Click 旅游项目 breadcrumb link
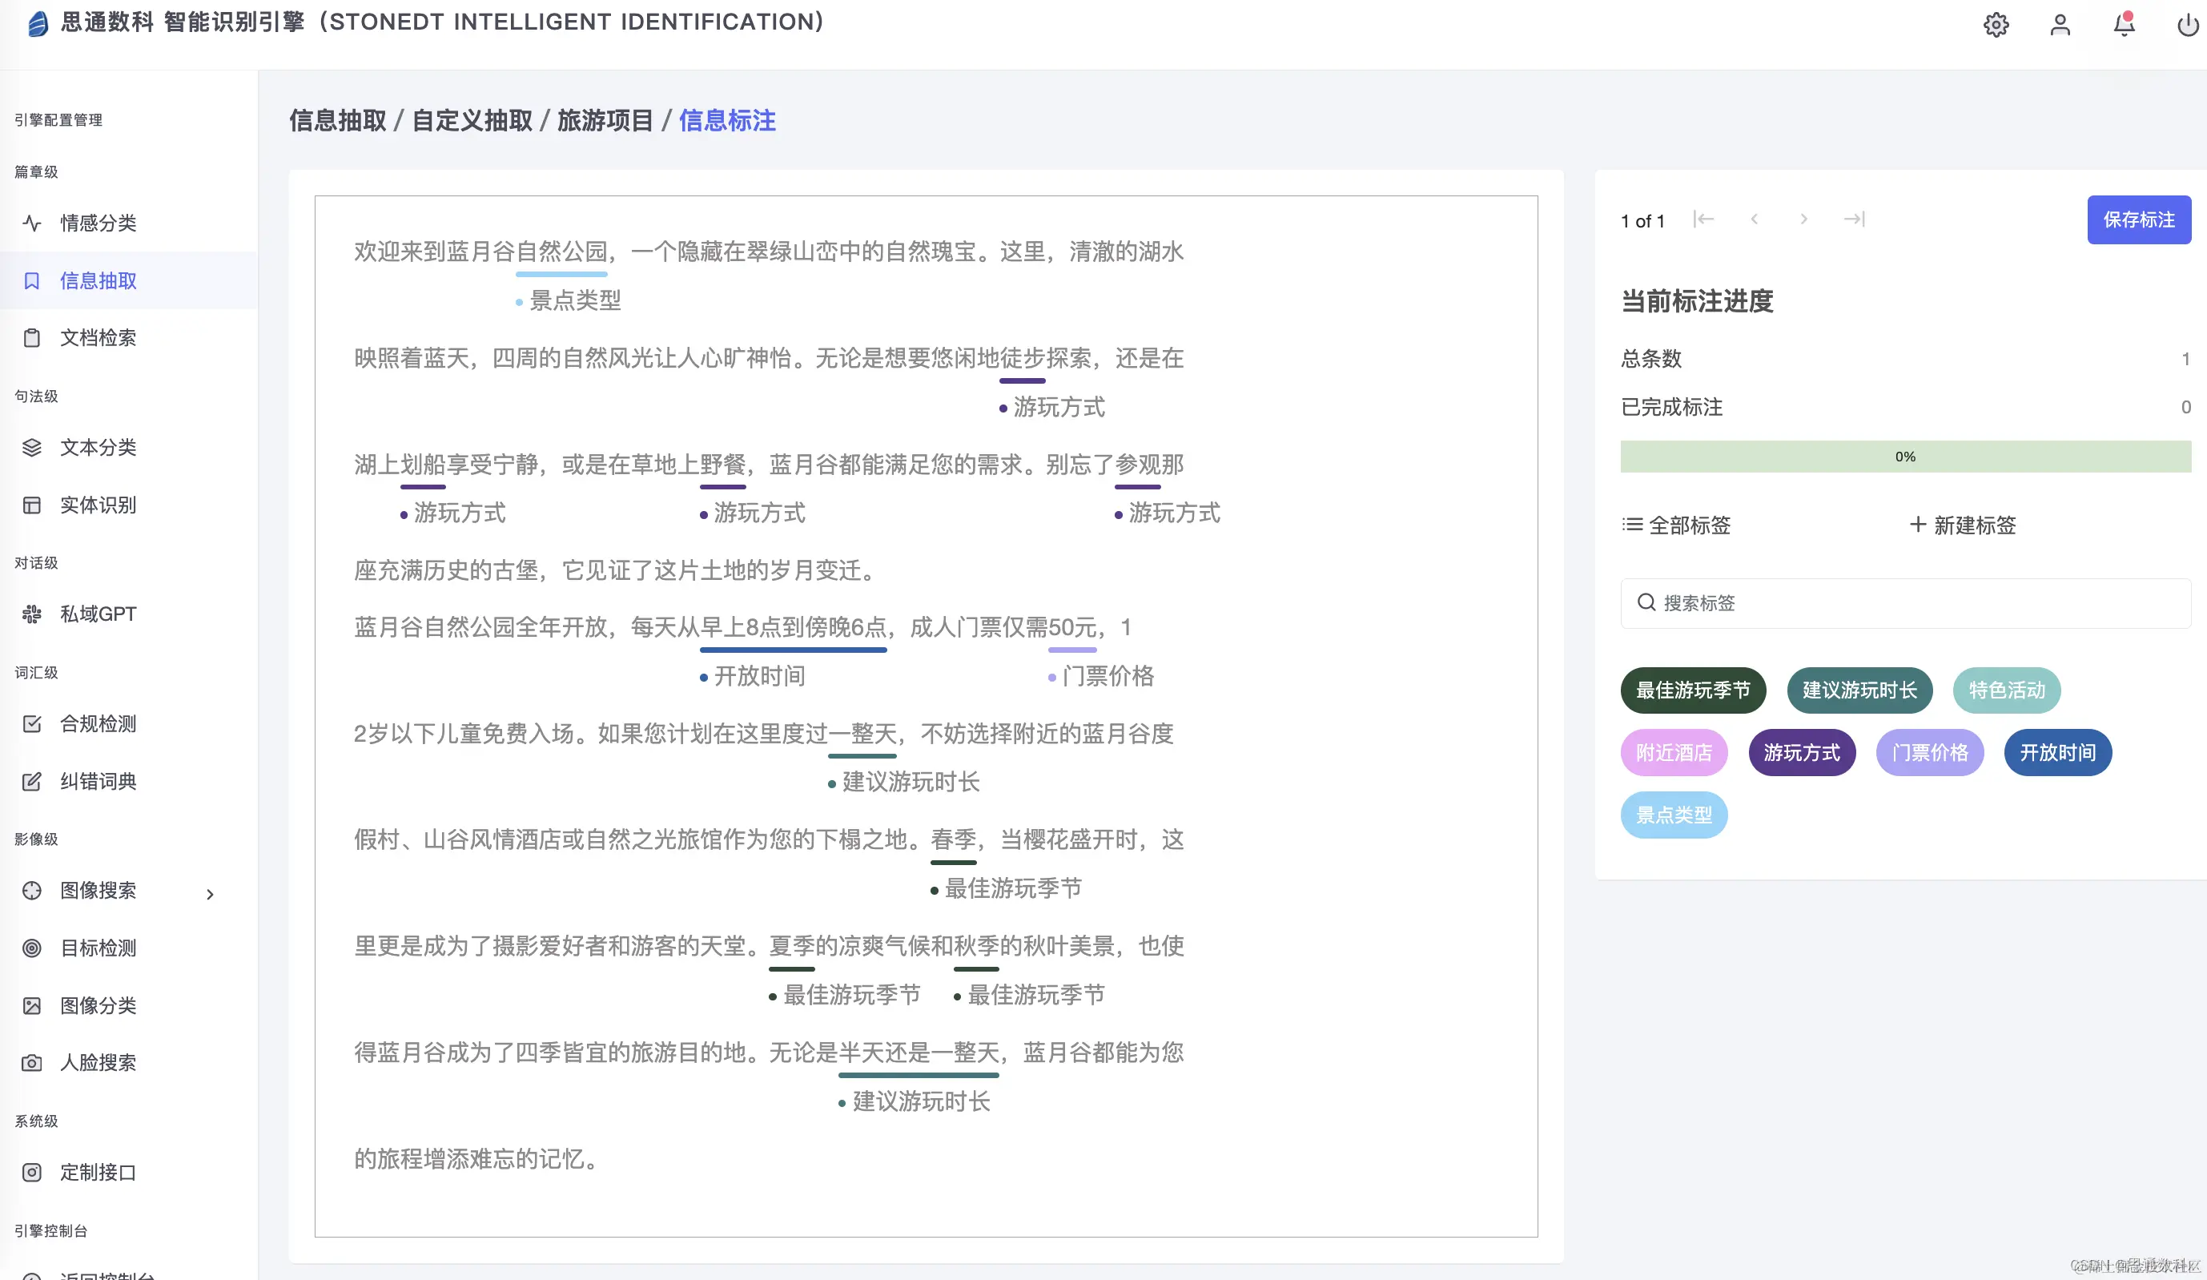Image resolution: width=2207 pixels, height=1280 pixels. [605, 120]
